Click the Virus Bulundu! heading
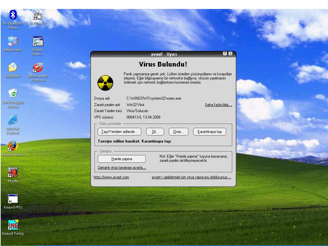328x246 pixels. [163, 64]
